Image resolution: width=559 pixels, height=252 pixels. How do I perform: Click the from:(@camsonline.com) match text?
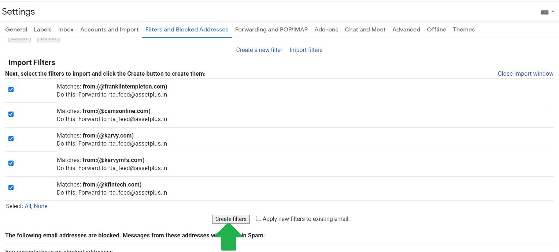(x=116, y=111)
